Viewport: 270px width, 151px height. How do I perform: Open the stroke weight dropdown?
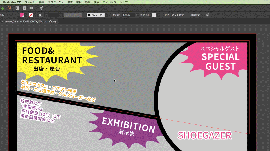click(61, 15)
